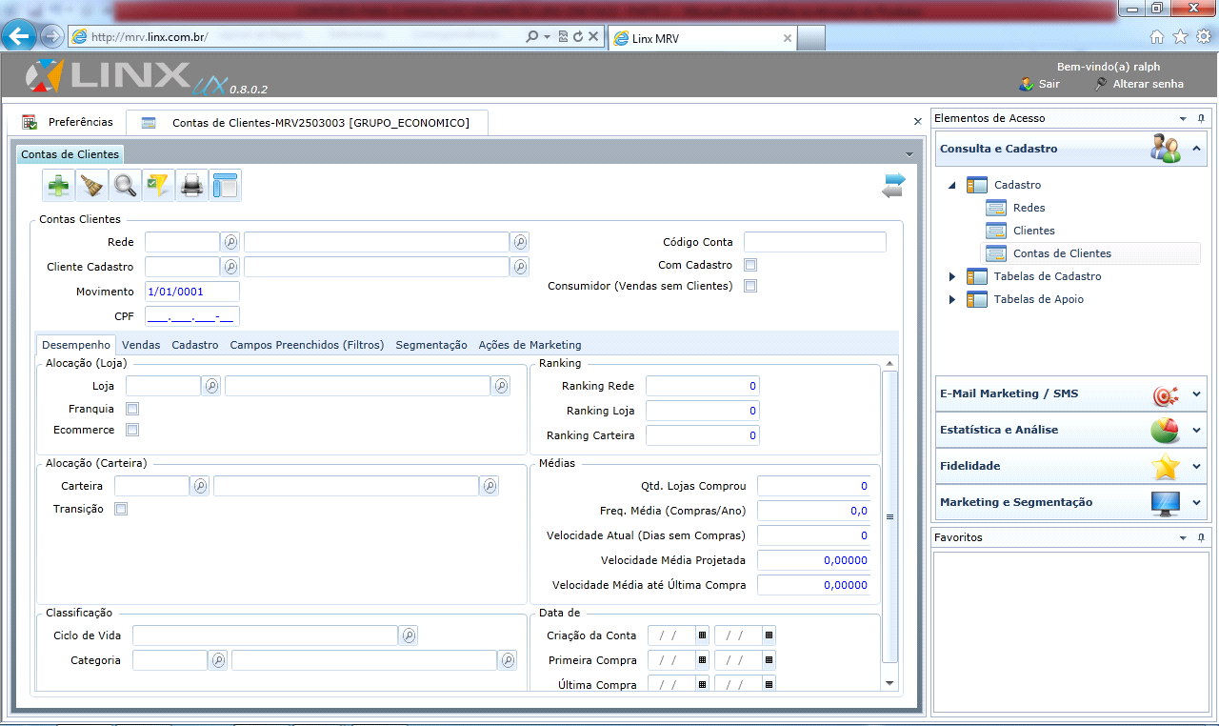Open lookup beside the Rede code field

[230, 242]
